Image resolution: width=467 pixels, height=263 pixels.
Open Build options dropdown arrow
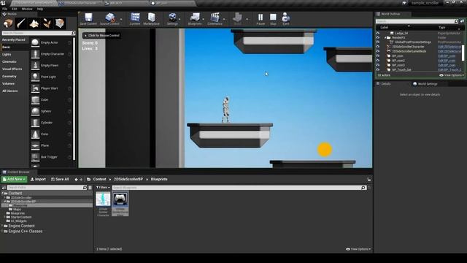(x=247, y=19)
